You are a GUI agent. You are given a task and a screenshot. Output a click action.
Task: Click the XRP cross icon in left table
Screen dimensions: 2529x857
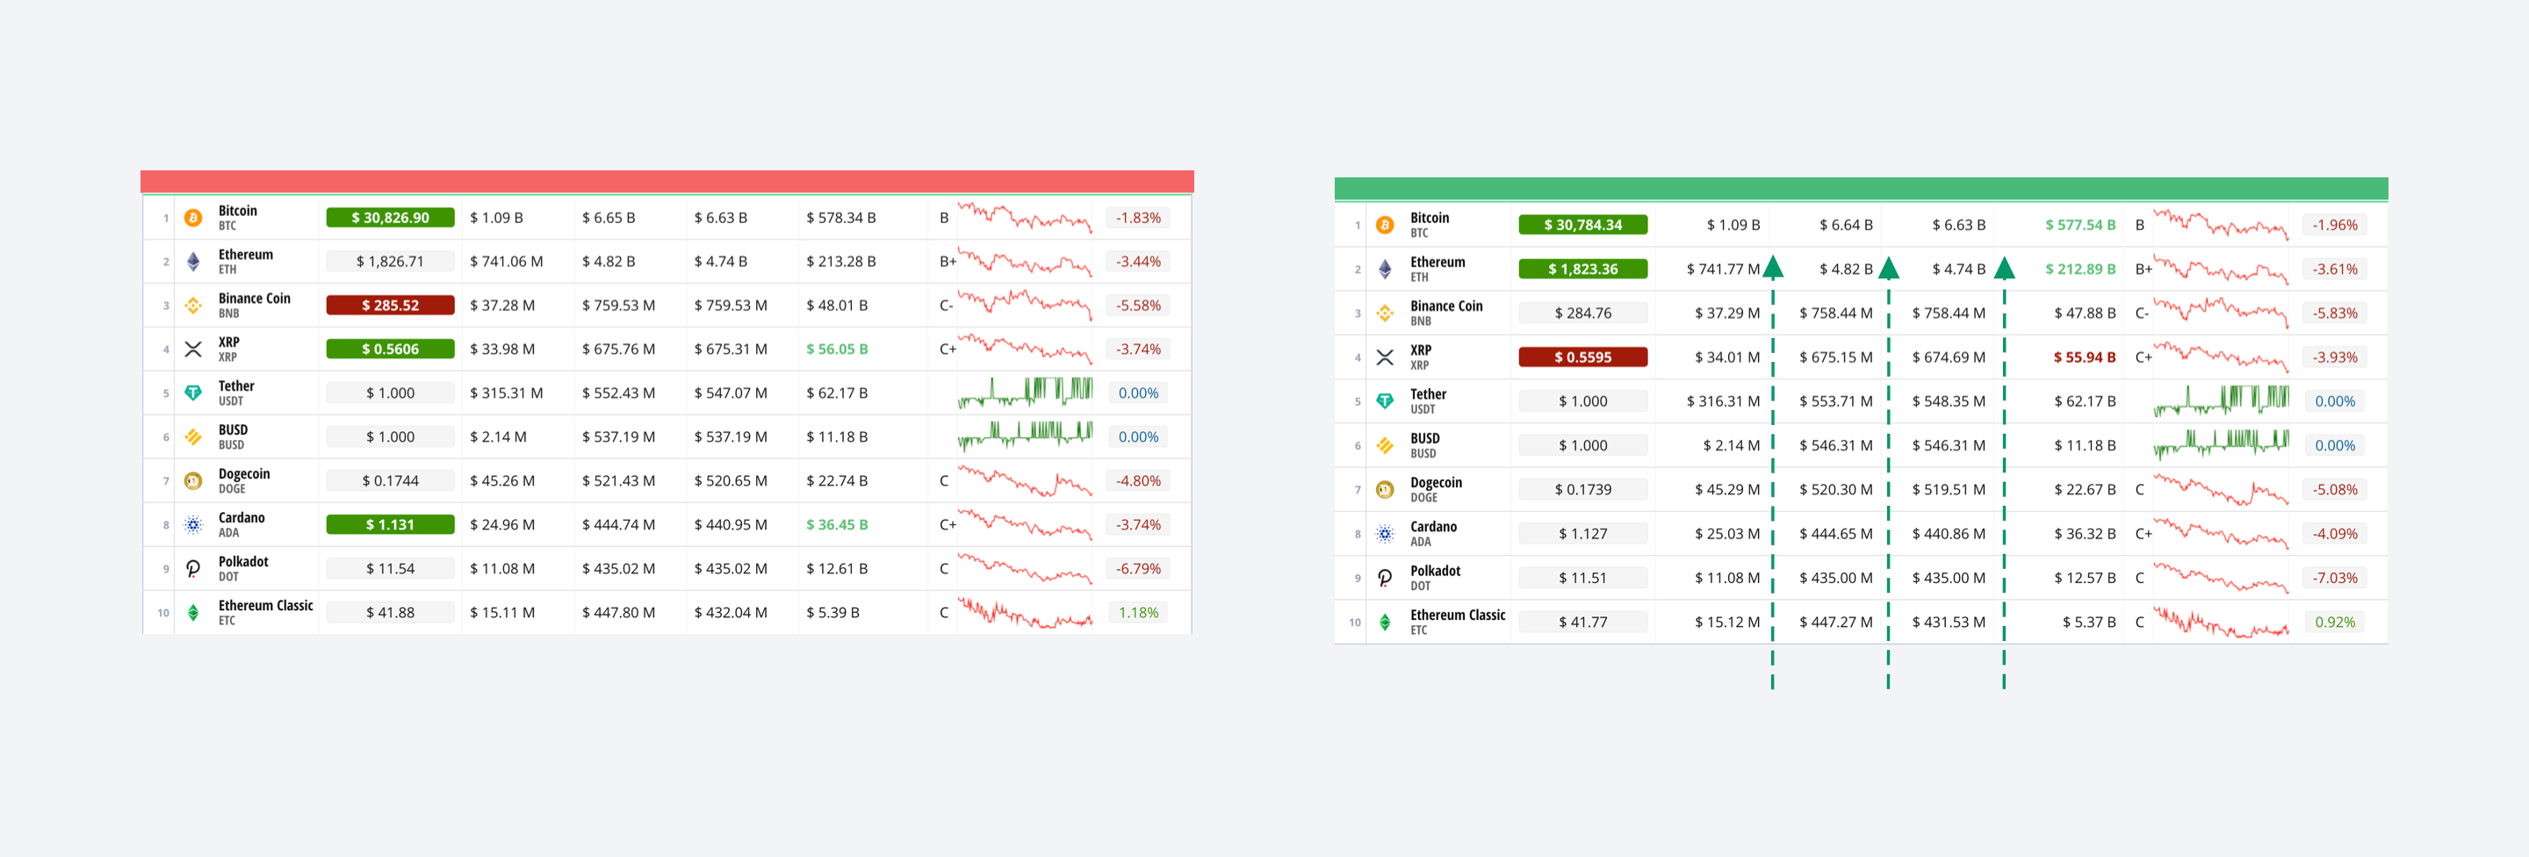[x=193, y=349]
